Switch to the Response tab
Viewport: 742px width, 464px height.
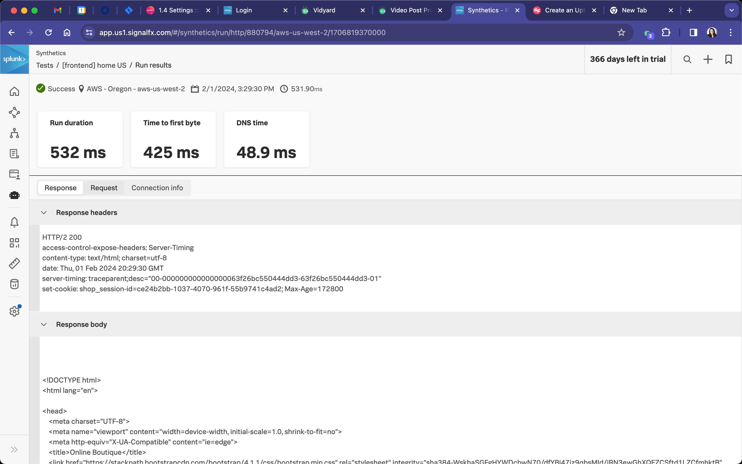coord(60,188)
